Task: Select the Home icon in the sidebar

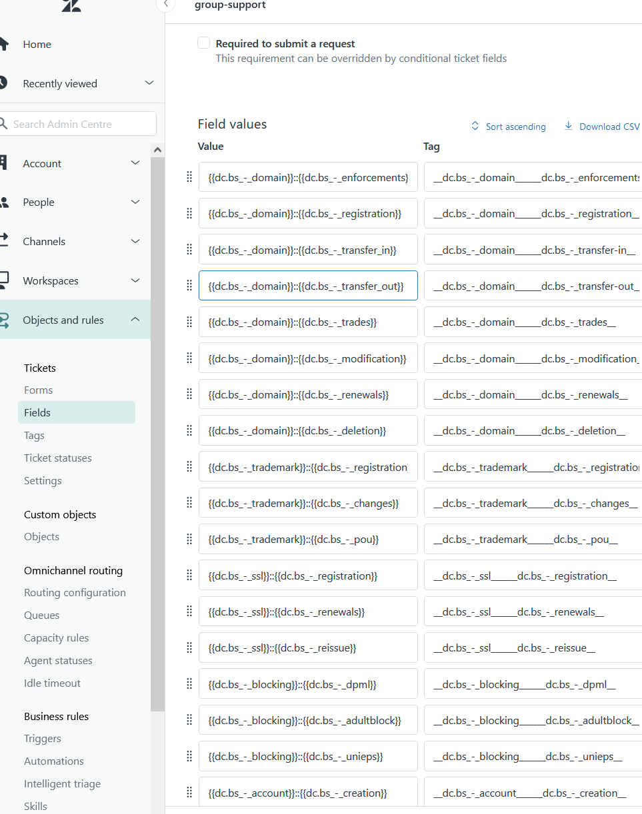Action: (5, 44)
